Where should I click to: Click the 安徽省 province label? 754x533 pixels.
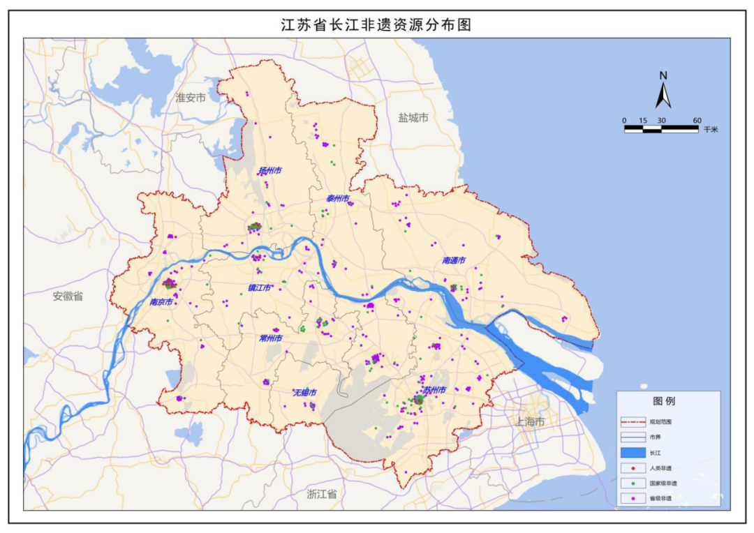pyautogui.click(x=68, y=296)
